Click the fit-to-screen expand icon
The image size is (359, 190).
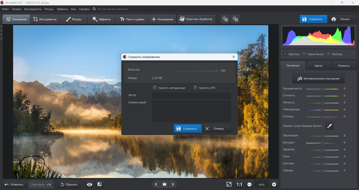click(229, 184)
